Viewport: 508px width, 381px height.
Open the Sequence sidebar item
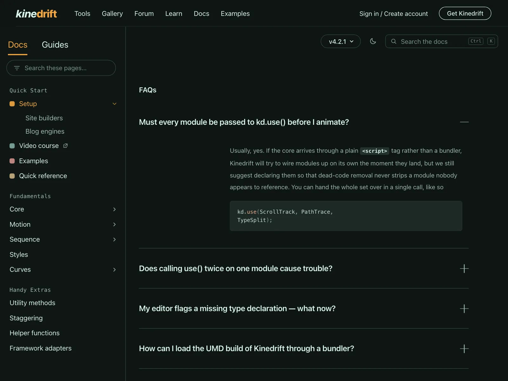25,239
